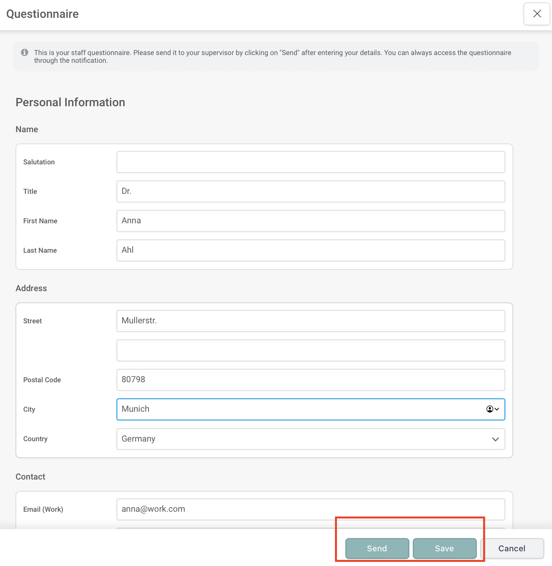Image resolution: width=552 pixels, height=566 pixels.
Task: Cancel the questionnaire
Action: click(x=512, y=549)
